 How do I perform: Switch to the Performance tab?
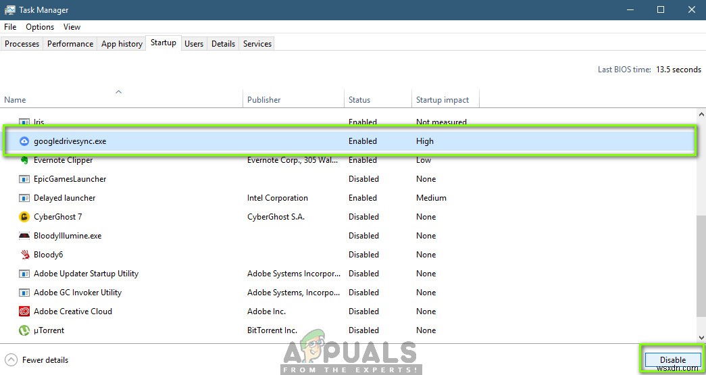pos(70,44)
